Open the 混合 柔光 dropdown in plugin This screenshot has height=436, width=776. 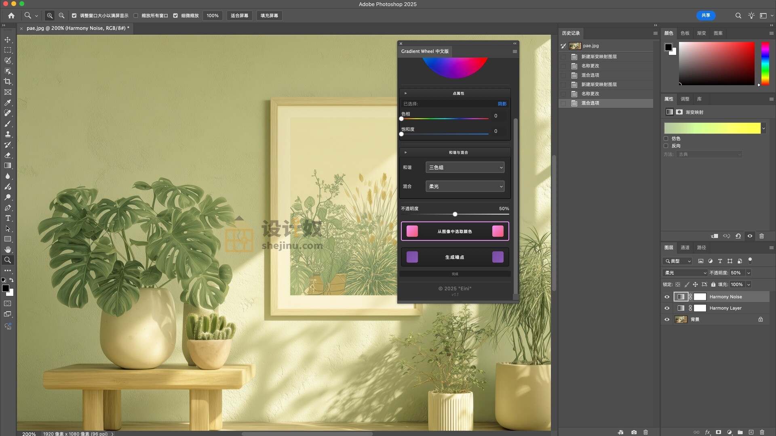click(x=465, y=186)
